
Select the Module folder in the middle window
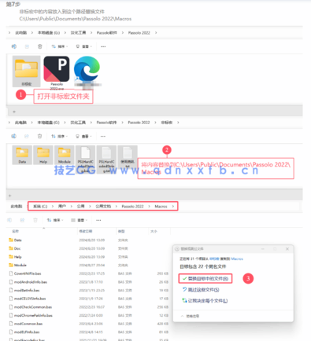(x=65, y=155)
